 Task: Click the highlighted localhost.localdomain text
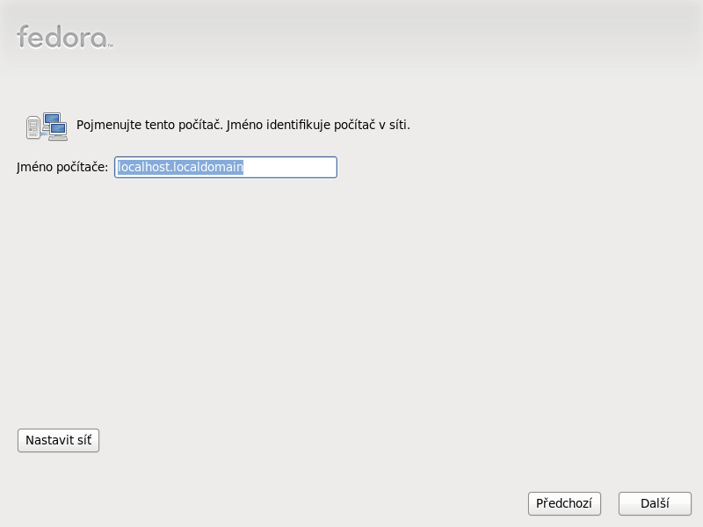pyautogui.click(x=180, y=167)
